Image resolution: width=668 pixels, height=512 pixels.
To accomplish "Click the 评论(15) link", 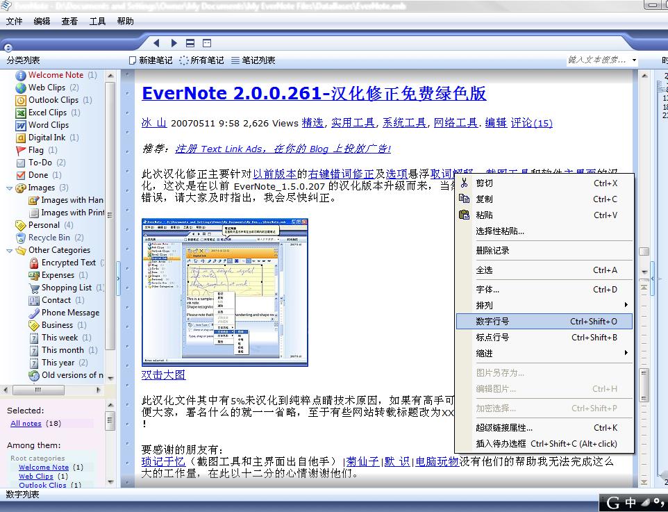I will [x=532, y=123].
